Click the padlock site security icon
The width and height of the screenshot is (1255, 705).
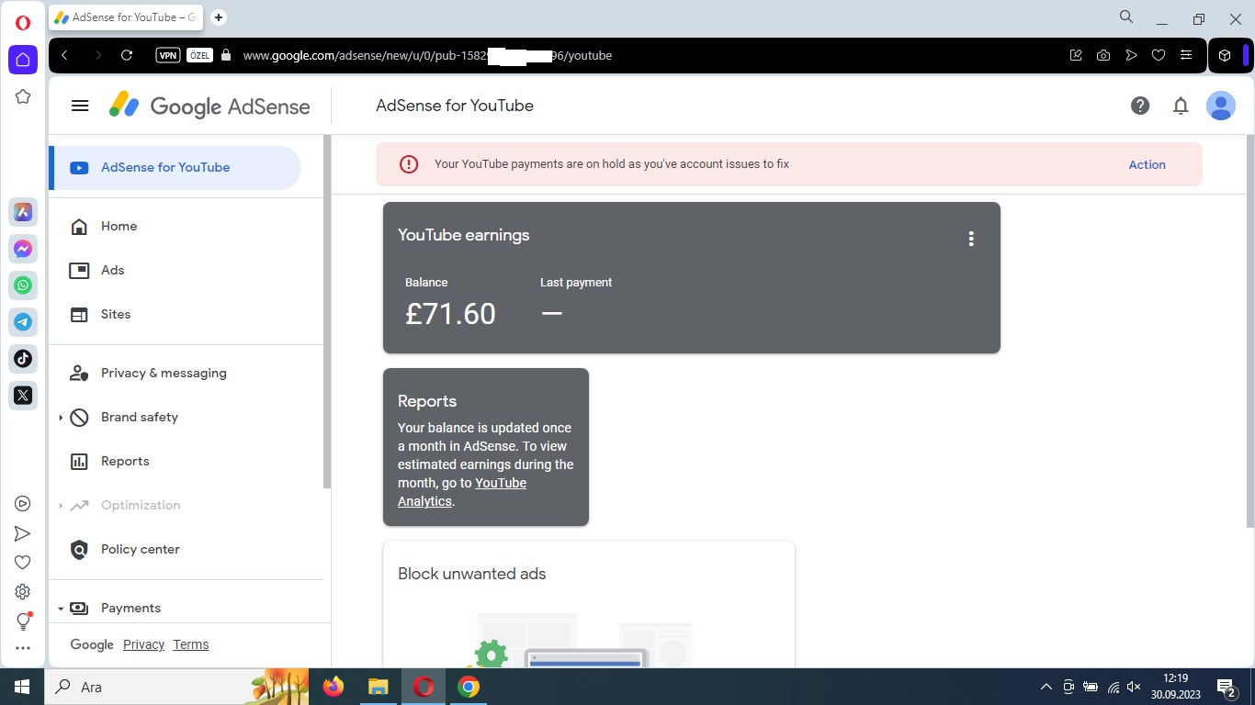pyautogui.click(x=227, y=55)
